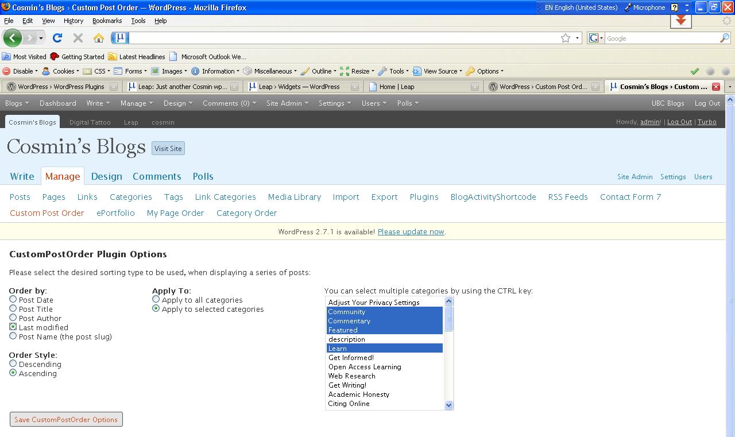Bookmark this page with the star icon
The width and height of the screenshot is (735, 437).
tap(566, 38)
